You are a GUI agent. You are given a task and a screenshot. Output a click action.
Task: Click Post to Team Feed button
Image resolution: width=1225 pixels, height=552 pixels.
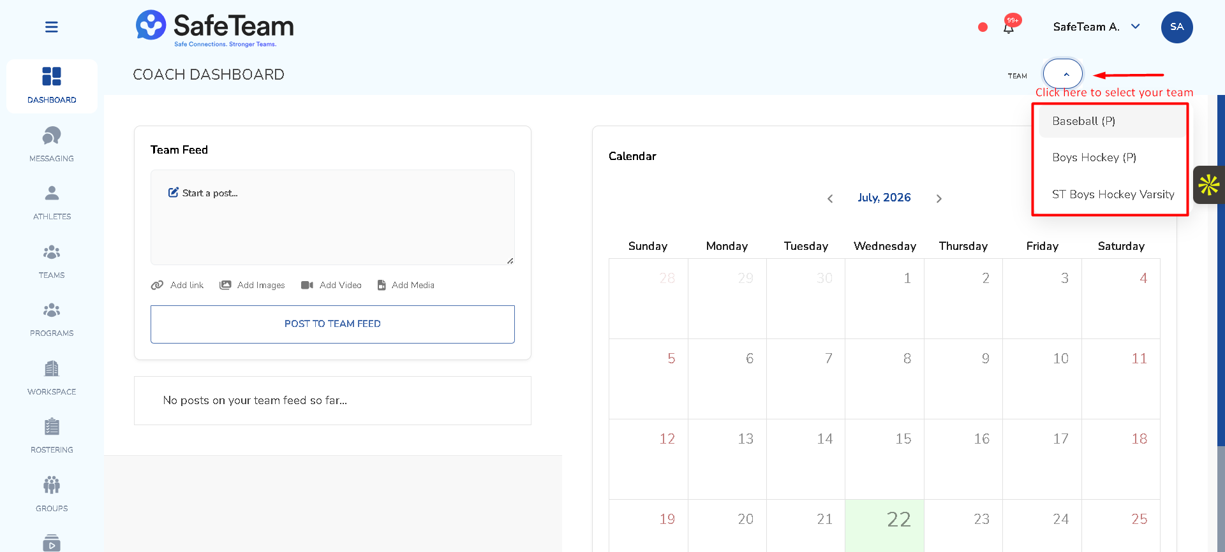click(x=332, y=324)
